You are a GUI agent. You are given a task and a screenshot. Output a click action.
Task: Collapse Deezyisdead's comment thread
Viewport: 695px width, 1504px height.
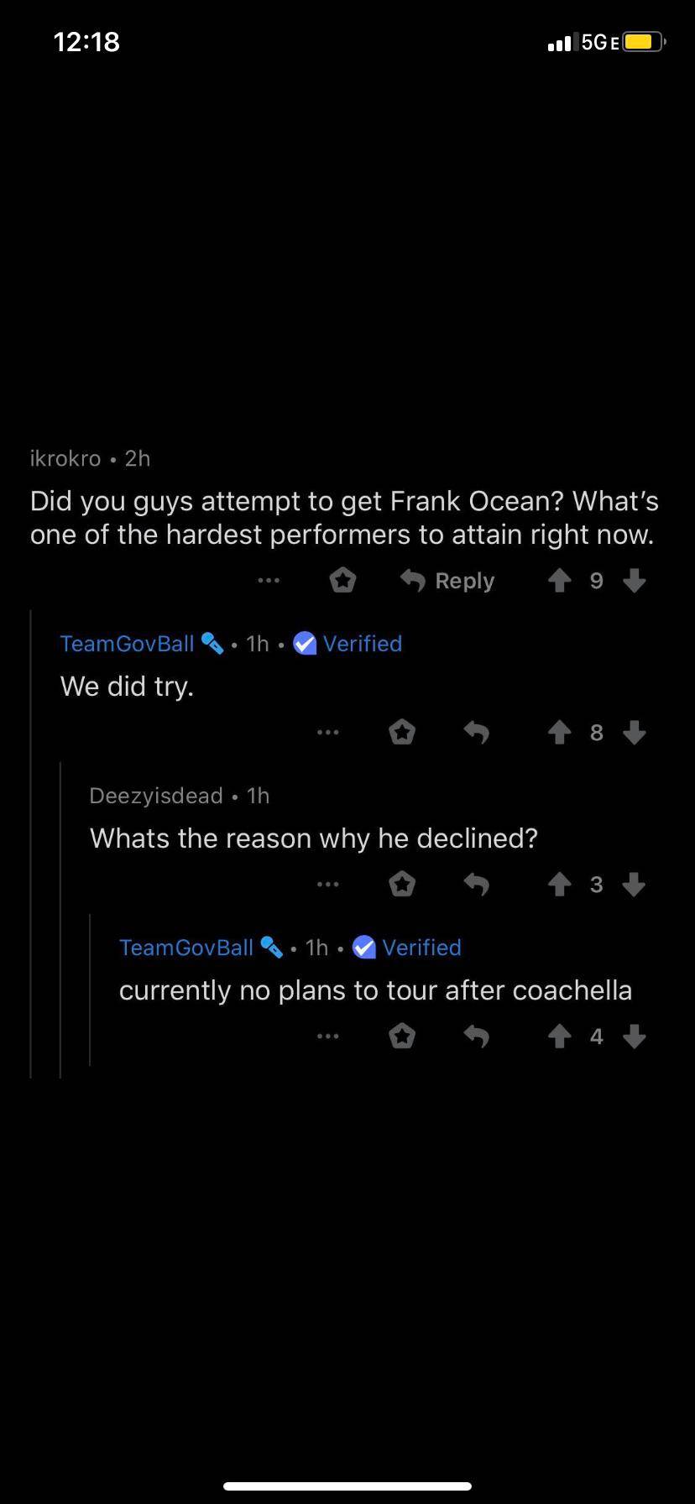(60, 923)
